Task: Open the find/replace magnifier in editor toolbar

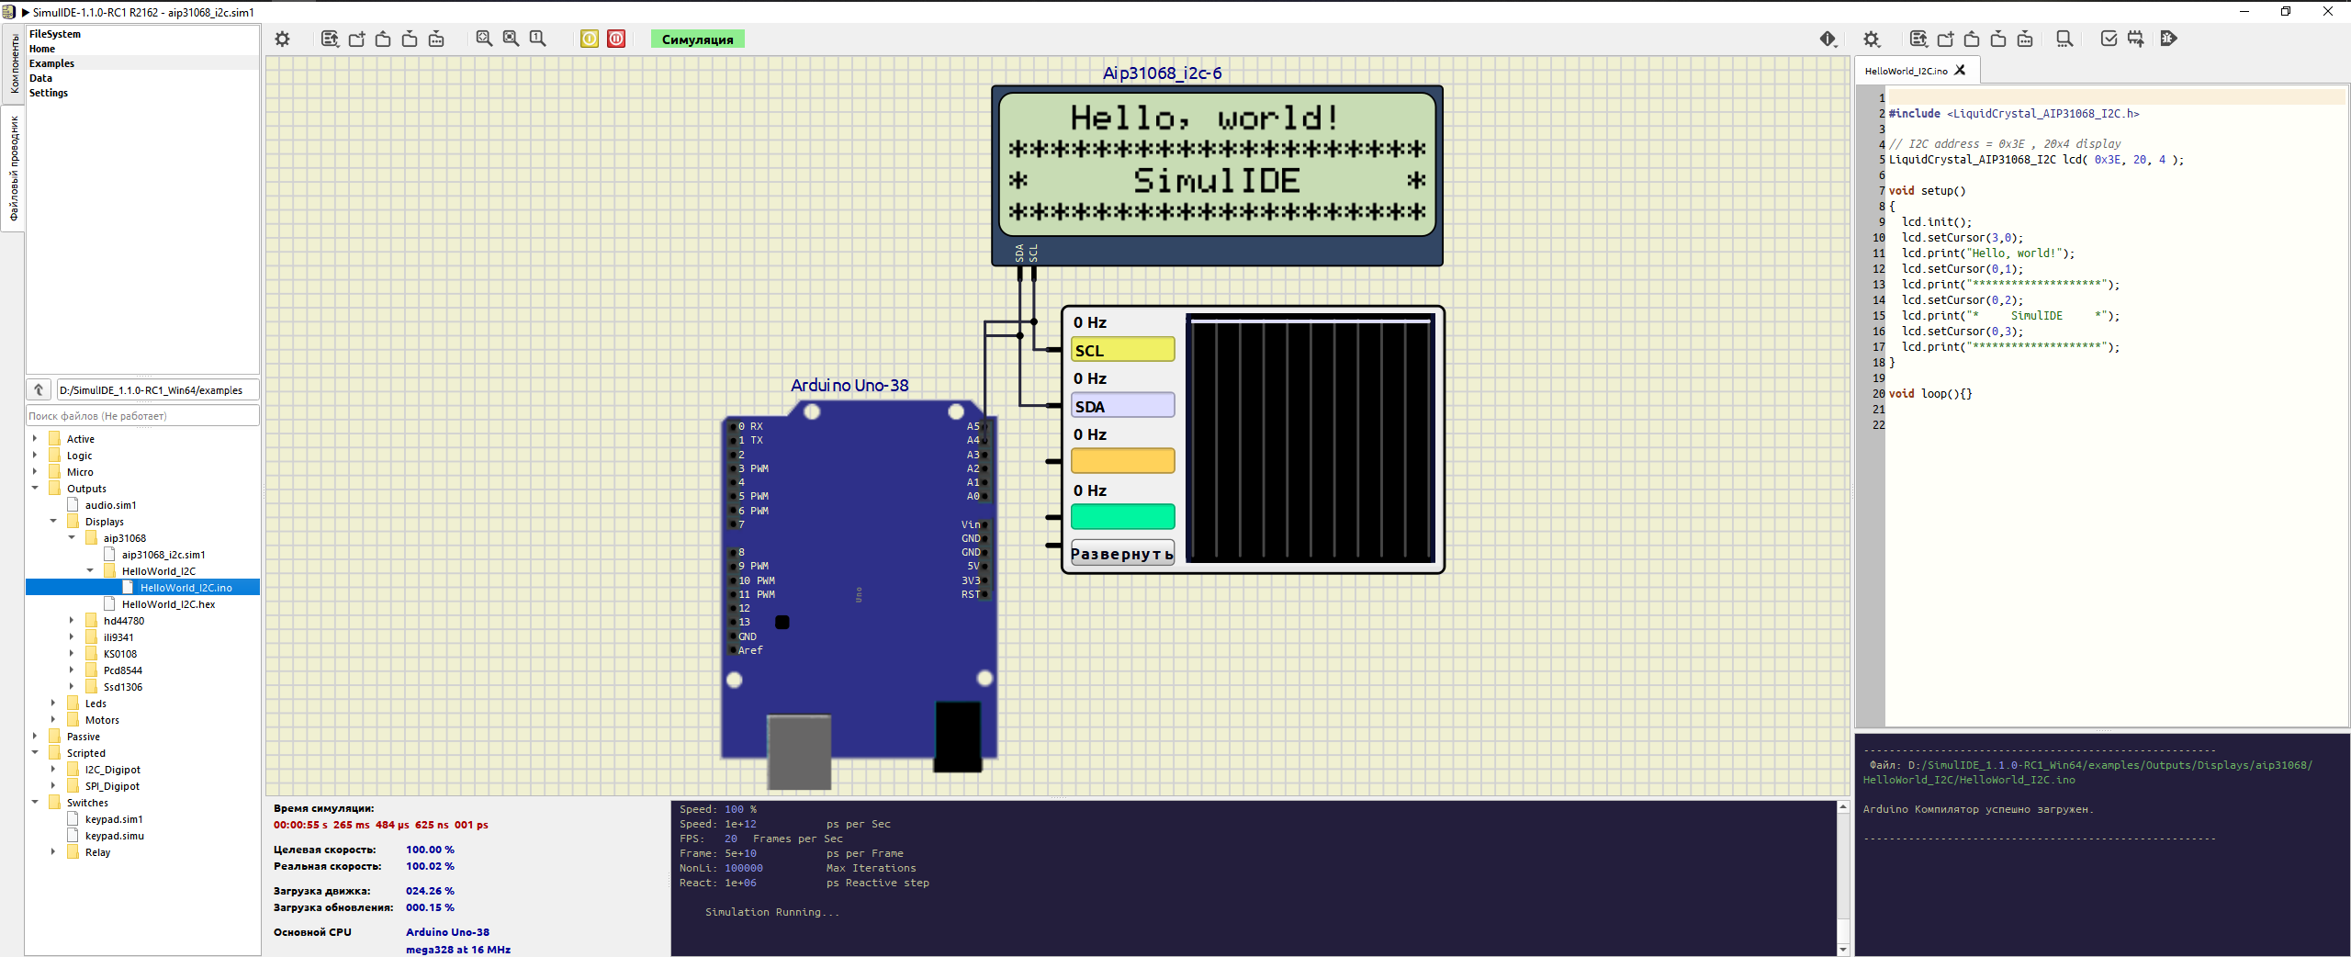Action: pyautogui.click(x=2064, y=39)
